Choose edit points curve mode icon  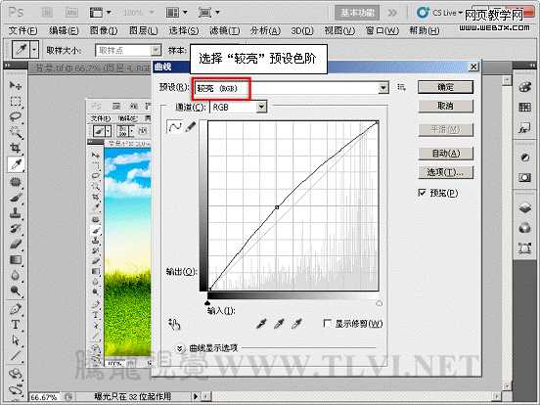(x=174, y=126)
